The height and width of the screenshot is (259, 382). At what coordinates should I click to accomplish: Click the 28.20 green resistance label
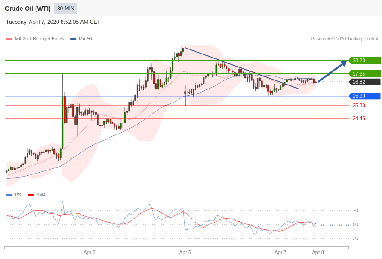pos(365,60)
